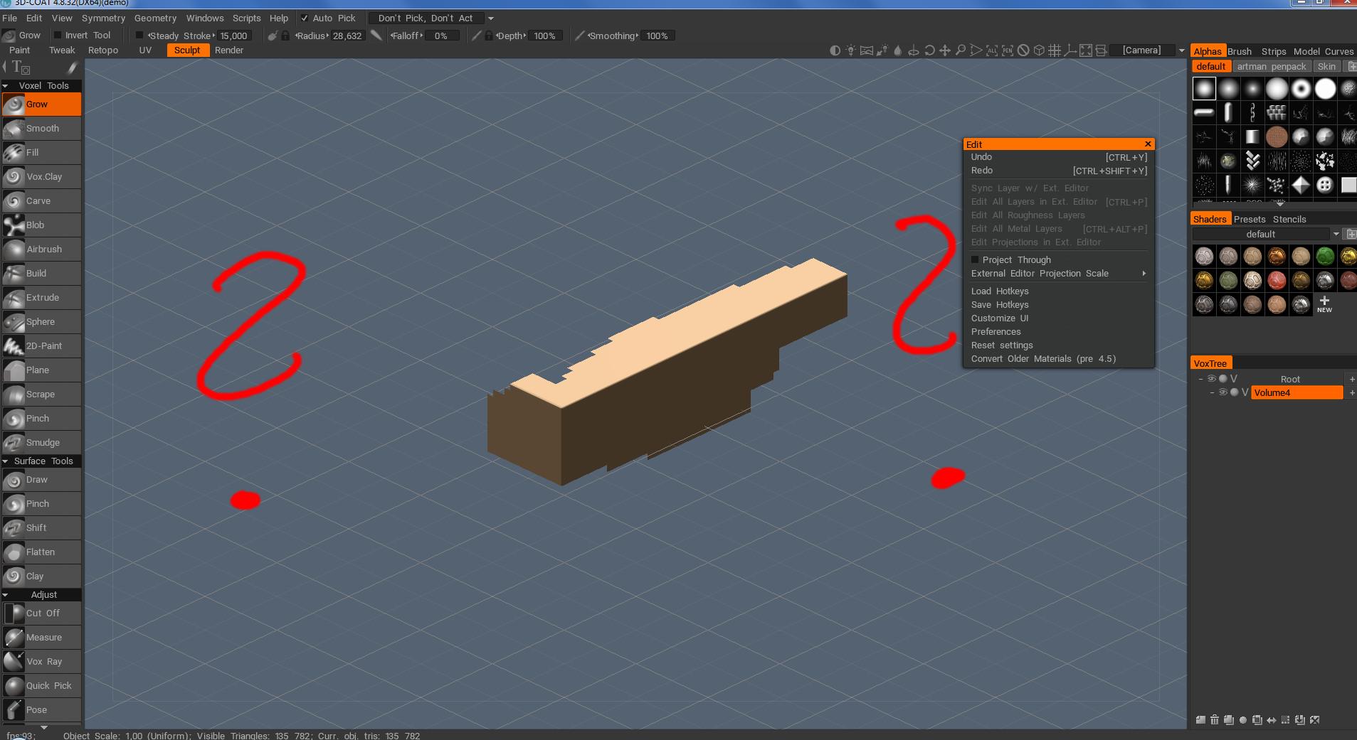Open the Camera dropdown
Viewport: 1357px width, 740px height.
[x=1182, y=50]
